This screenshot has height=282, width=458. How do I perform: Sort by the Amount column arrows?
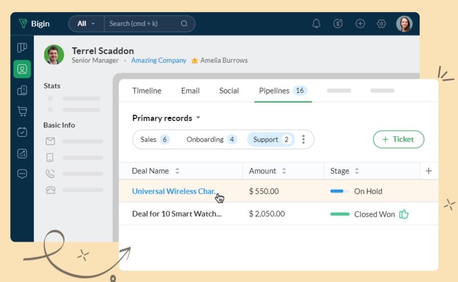click(284, 171)
